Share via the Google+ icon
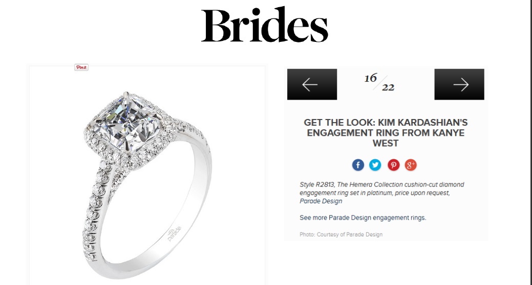 pos(411,165)
